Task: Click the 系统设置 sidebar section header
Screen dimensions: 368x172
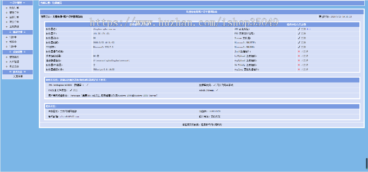Action: 18,52
